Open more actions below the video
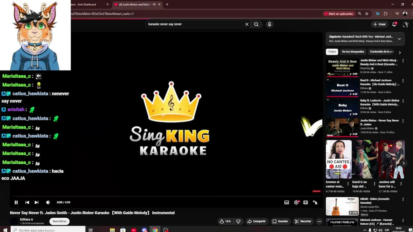The image size is (413, 232). [319, 221]
